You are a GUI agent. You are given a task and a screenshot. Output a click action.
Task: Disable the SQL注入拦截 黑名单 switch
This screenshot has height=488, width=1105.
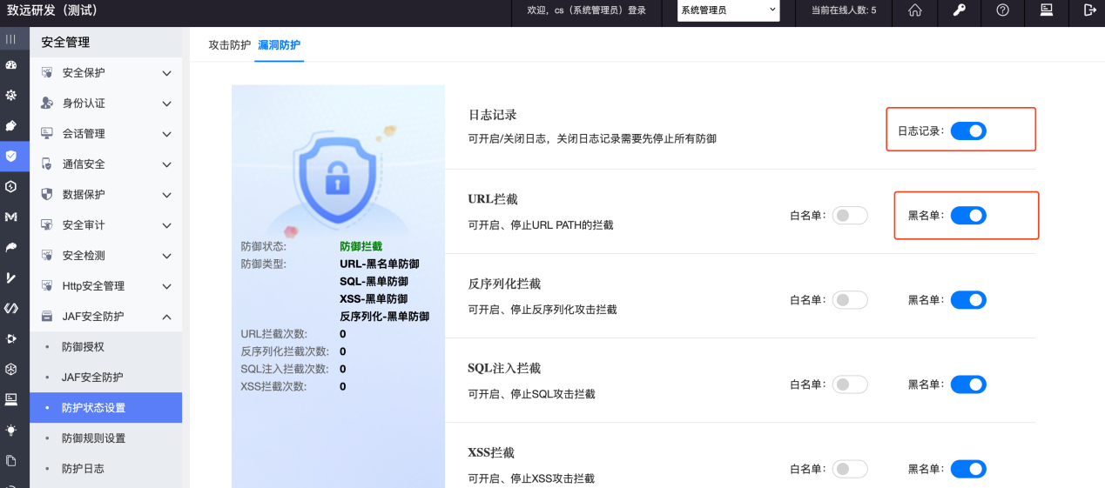968,384
